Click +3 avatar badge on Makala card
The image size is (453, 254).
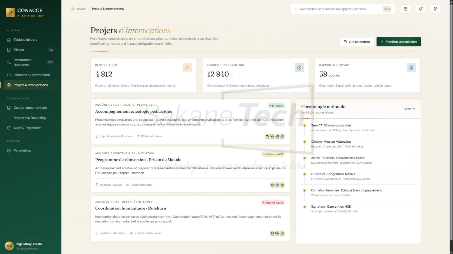point(282,185)
